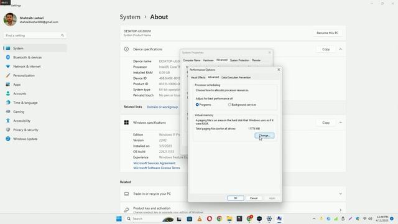Viewport: 398px width, 224px height.
Task: Copy Windows specifications
Action: coord(326,123)
